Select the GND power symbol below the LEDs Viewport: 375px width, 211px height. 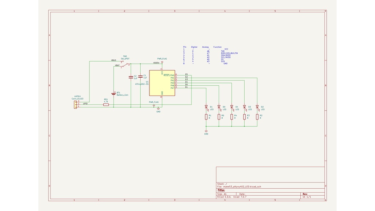coord(206,131)
